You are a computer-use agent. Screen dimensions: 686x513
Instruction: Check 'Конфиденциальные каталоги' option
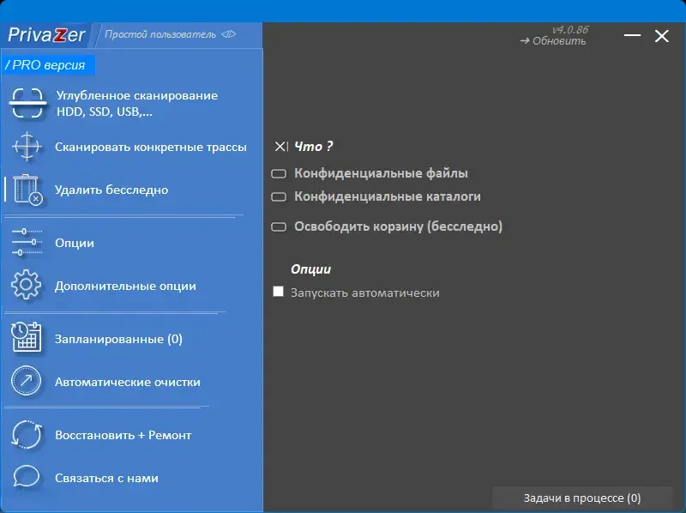pyautogui.click(x=280, y=196)
